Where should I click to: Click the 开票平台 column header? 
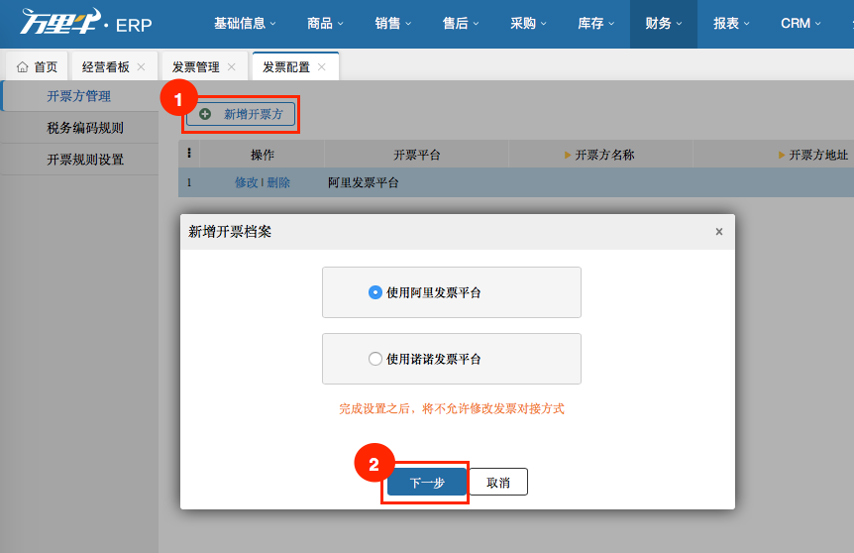pos(417,155)
